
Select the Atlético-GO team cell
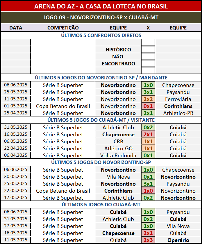(x=118, y=149)
